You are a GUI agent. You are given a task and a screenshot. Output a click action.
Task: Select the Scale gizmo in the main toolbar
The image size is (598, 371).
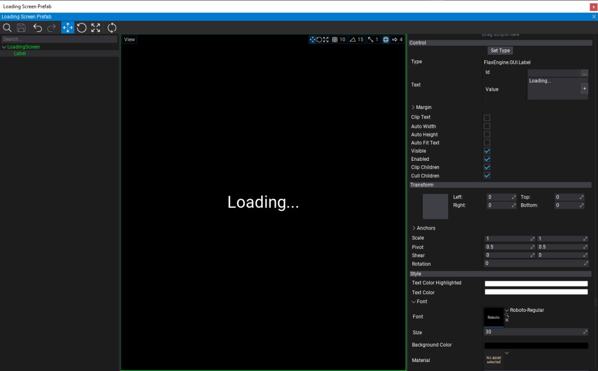[96, 27]
